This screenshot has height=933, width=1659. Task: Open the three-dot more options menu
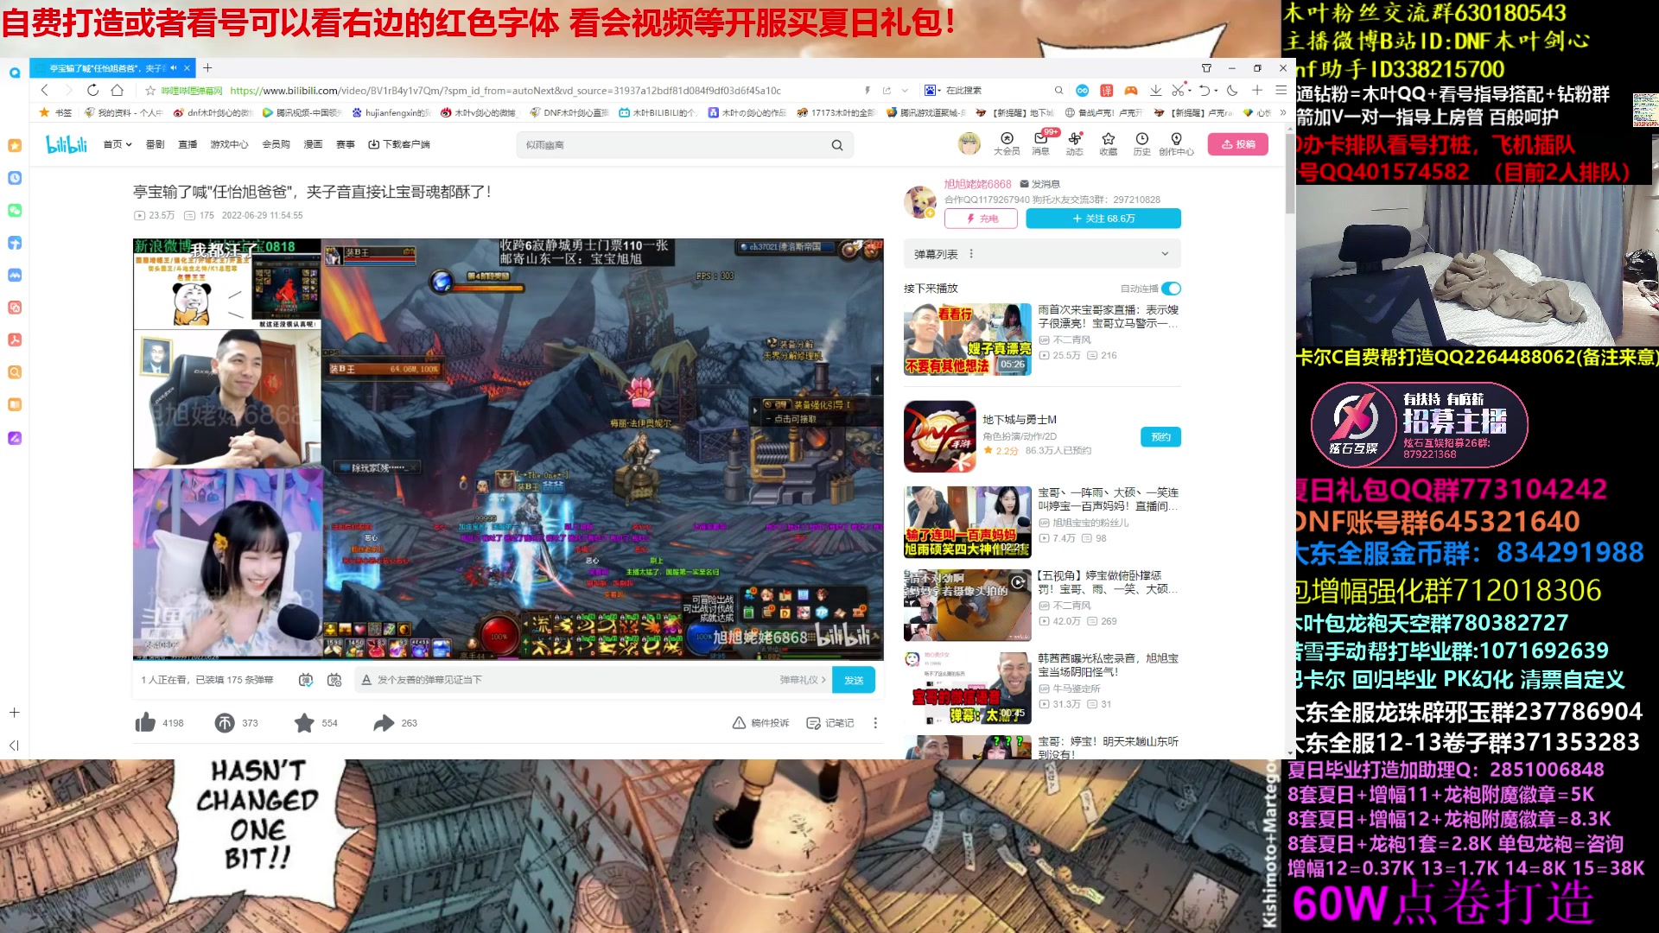pyautogui.click(x=875, y=722)
